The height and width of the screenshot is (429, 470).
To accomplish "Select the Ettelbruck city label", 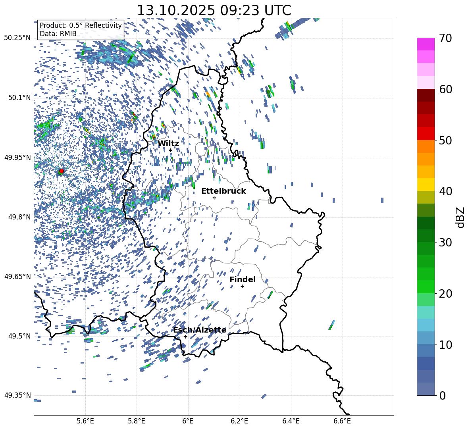I will pyautogui.click(x=223, y=191).
